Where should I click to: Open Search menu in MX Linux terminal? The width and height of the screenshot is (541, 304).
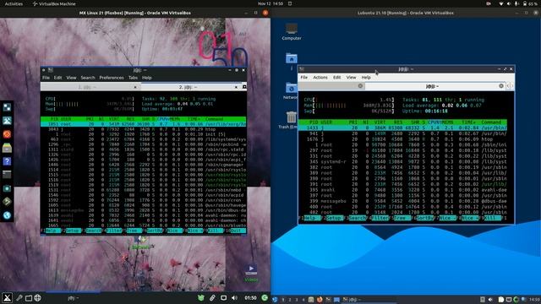pos(88,78)
